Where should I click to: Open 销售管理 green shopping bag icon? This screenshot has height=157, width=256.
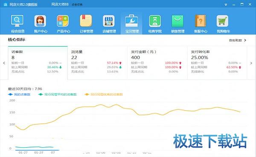pos(177,21)
